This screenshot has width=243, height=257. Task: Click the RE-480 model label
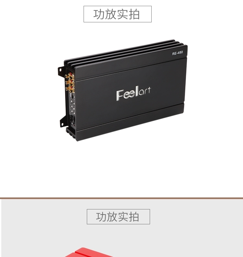pyautogui.click(x=177, y=53)
